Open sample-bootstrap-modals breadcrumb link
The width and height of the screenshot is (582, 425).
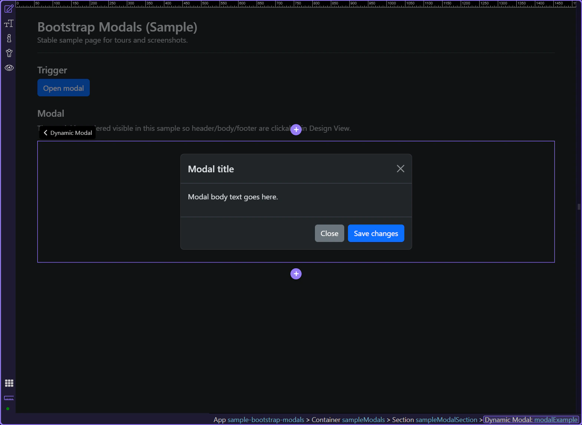266,420
